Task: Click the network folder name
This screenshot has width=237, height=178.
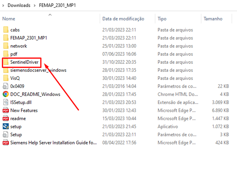Action: 18,46
